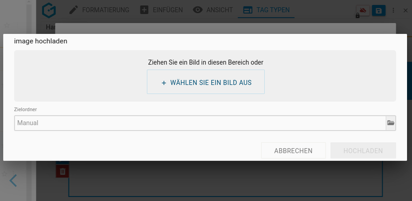Viewport: 412px width, 201px height.
Task: Click the plus box icon next to Einfügen
Action: (x=144, y=10)
